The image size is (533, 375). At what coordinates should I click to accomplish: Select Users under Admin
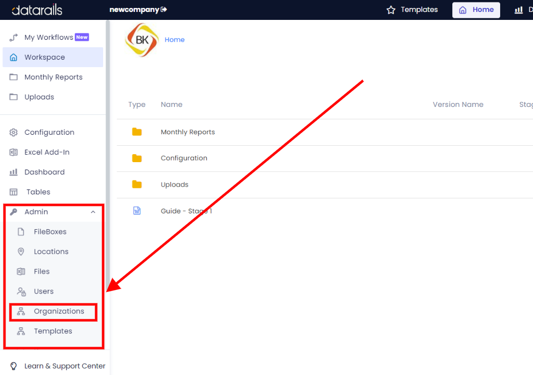44,291
